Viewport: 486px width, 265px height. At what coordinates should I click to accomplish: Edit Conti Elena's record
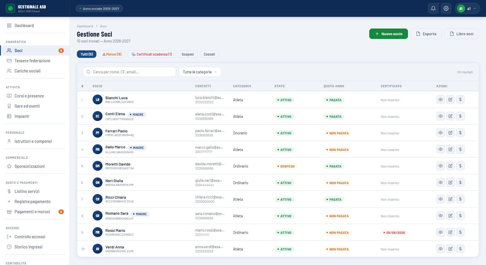coord(450,116)
